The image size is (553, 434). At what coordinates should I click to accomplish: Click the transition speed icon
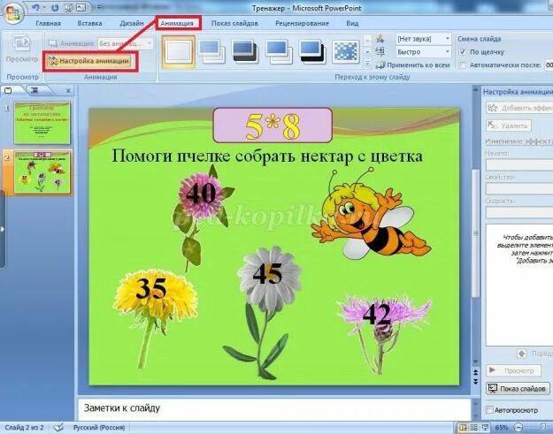(380, 52)
